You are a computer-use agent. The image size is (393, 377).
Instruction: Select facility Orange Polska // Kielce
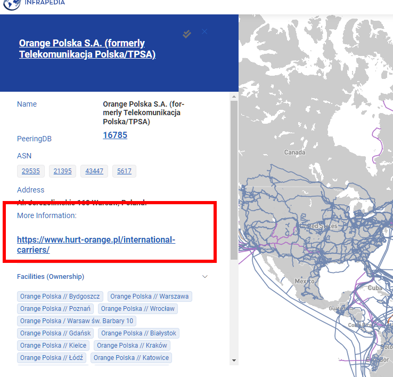click(53, 346)
